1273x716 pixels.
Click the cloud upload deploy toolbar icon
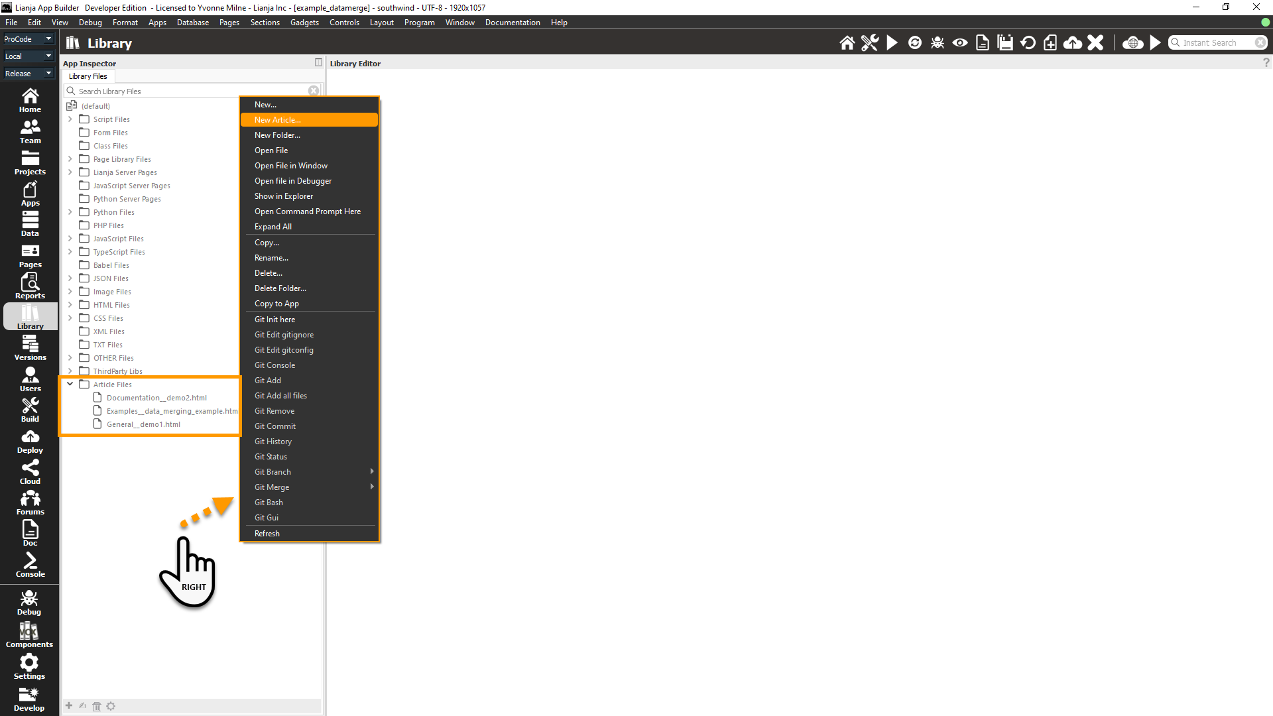[x=1072, y=43]
